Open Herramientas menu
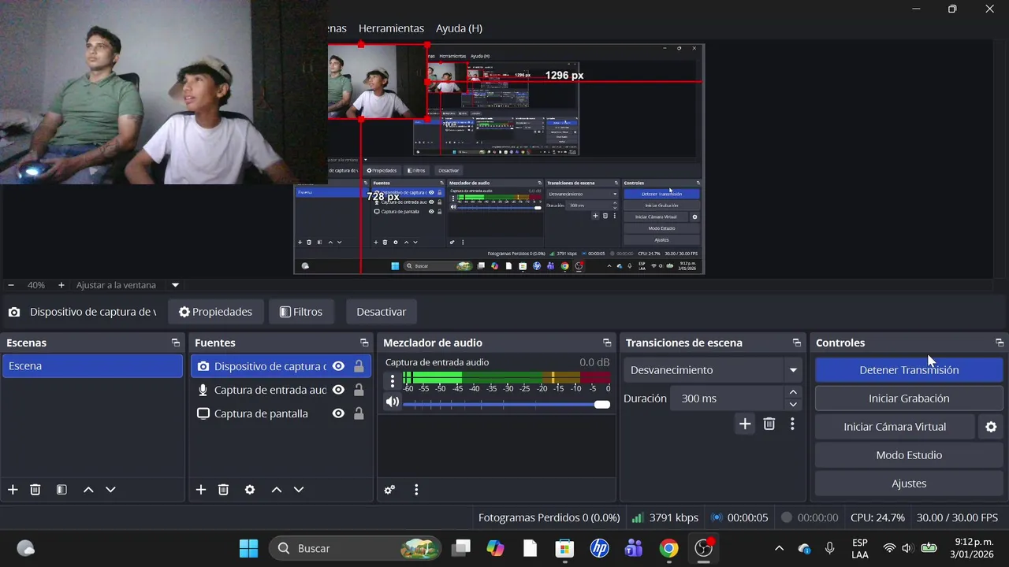 point(391,28)
